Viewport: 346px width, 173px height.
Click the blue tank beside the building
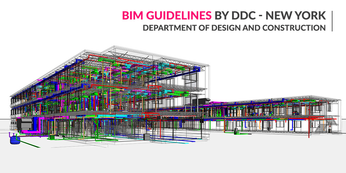tap(15, 140)
